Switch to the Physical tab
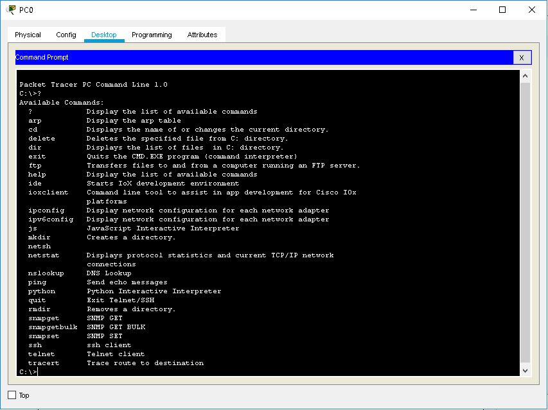This screenshot has height=410, width=548. (x=27, y=34)
